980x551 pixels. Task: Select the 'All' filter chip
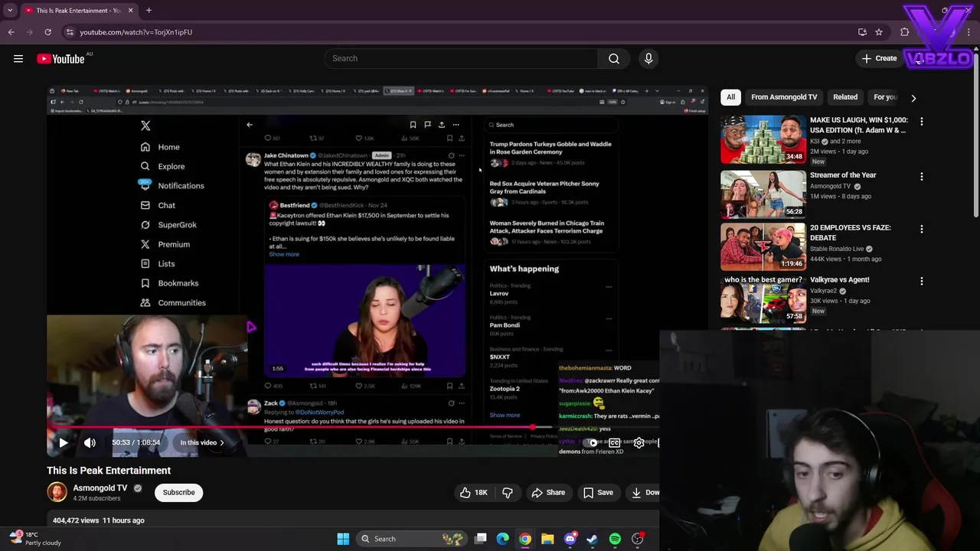pos(730,97)
